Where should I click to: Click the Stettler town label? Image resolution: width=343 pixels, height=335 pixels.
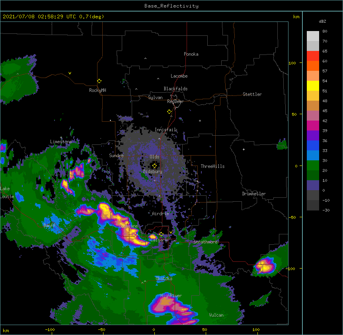click(x=252, y=94)
